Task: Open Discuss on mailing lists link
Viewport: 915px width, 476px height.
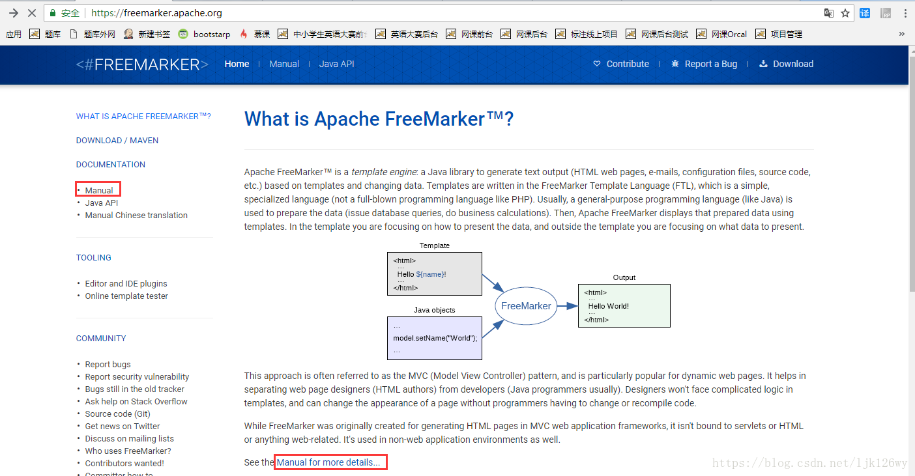Action: tap(130, 439)
